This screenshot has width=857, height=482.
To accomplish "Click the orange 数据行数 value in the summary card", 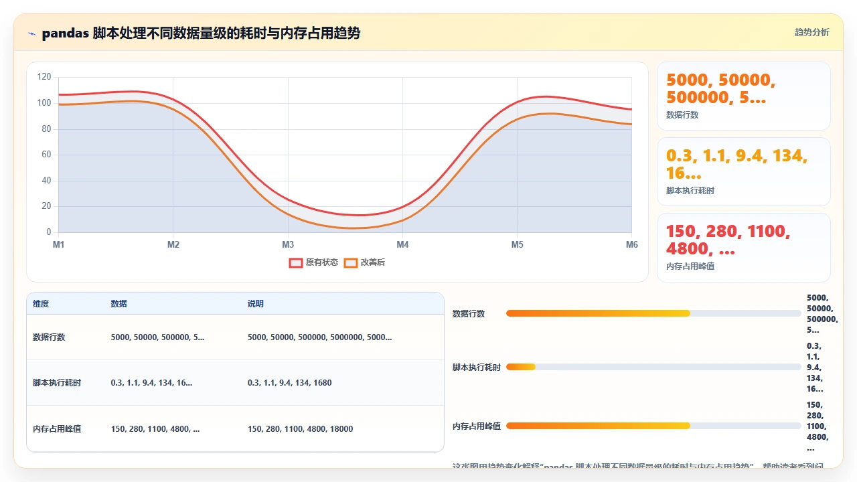I will click(x=721, y=89).
